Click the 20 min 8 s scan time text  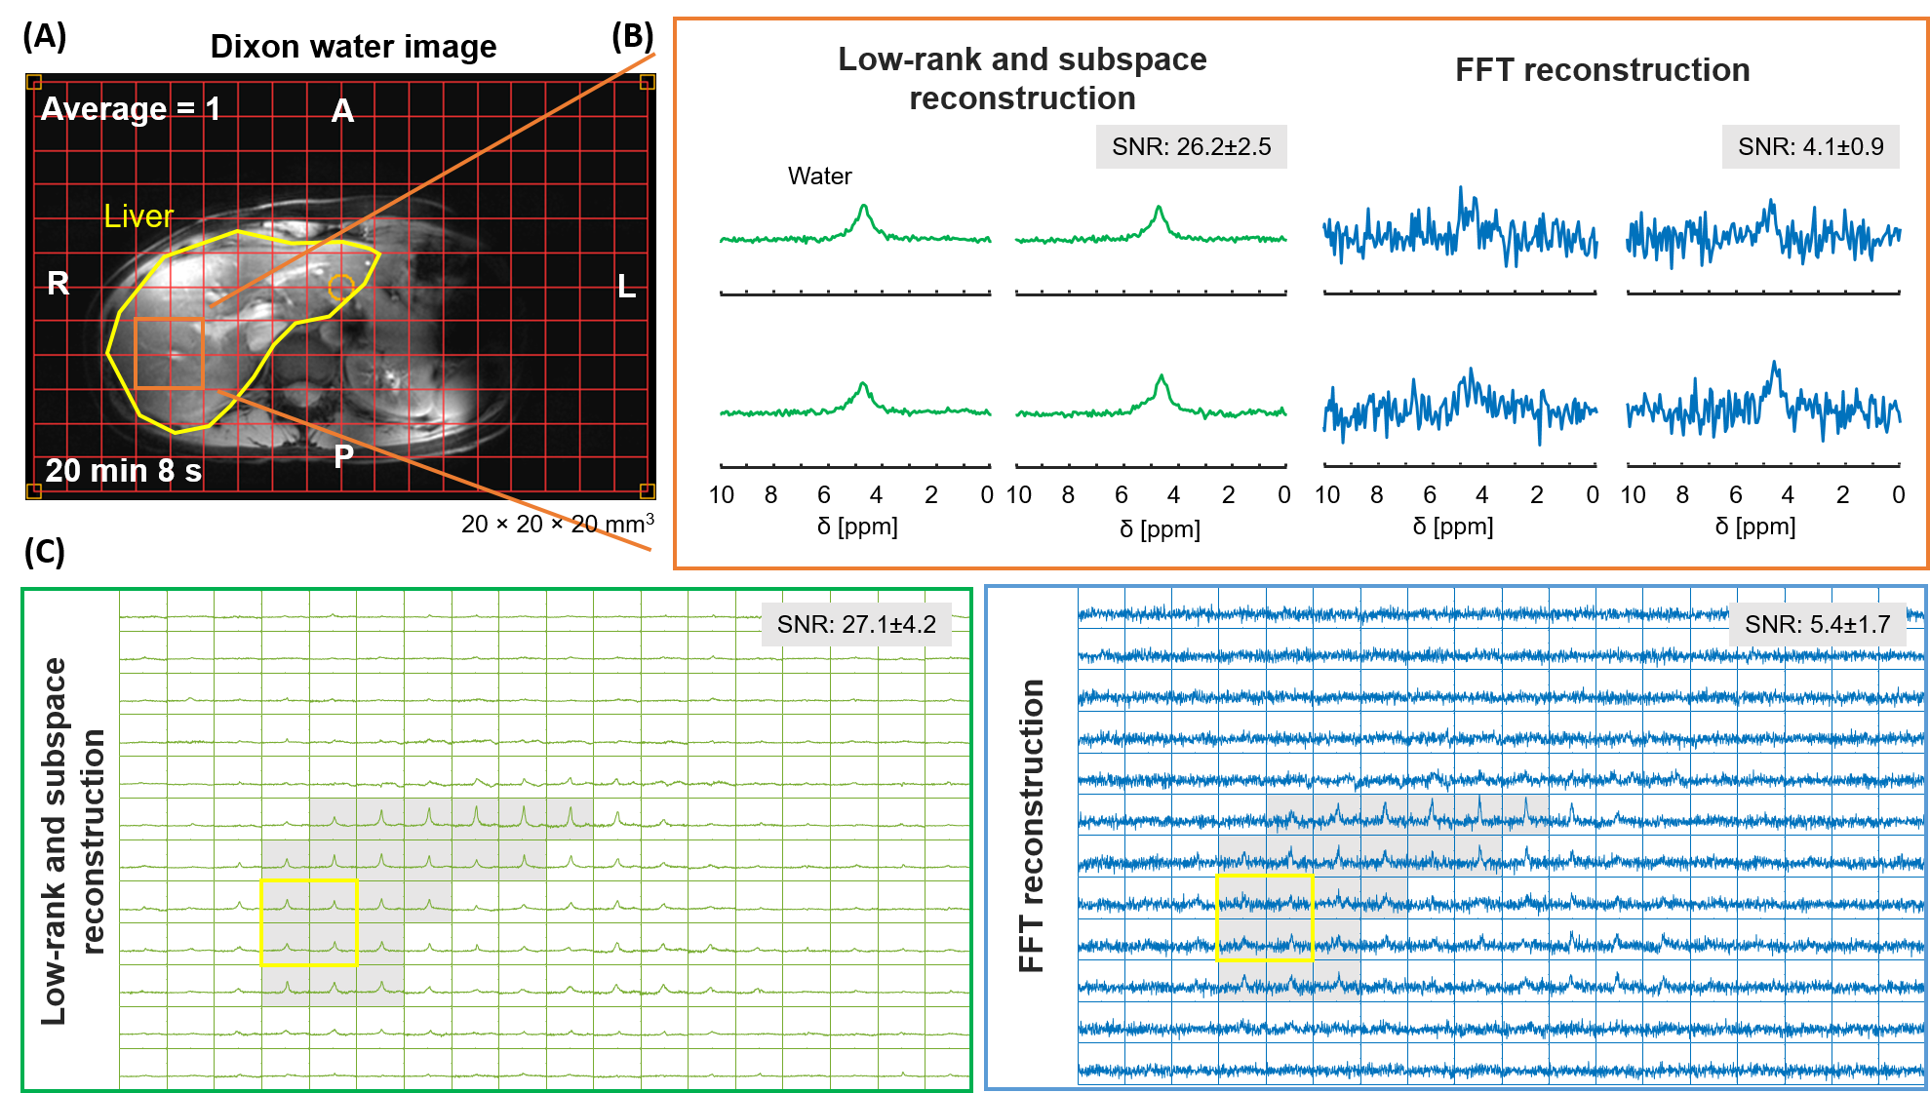(124, 471)
